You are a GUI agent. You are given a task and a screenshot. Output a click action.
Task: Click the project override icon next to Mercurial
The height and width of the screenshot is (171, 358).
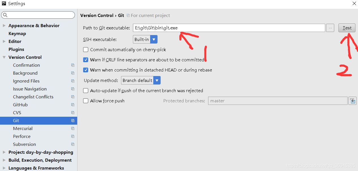[x=73, y=128]
